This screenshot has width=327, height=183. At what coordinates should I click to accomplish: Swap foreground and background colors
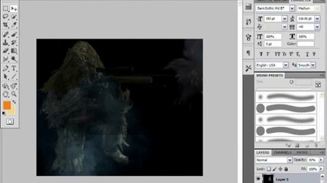[x=14, y=102]
